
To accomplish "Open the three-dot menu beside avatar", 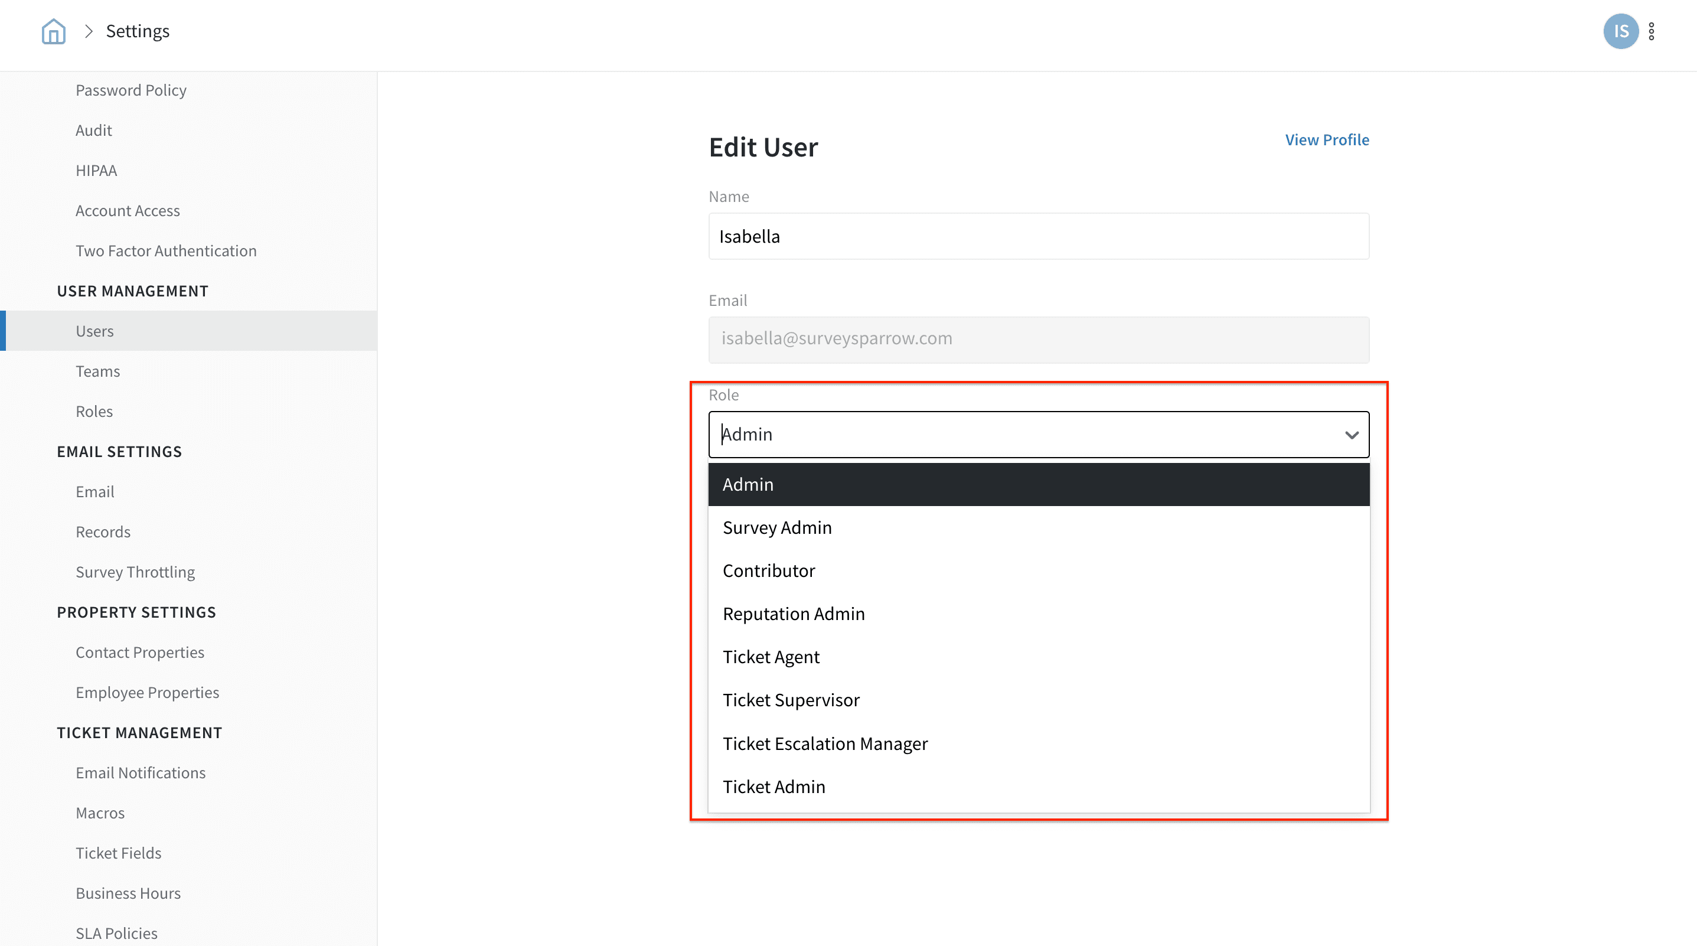I will pos(1651,31).
